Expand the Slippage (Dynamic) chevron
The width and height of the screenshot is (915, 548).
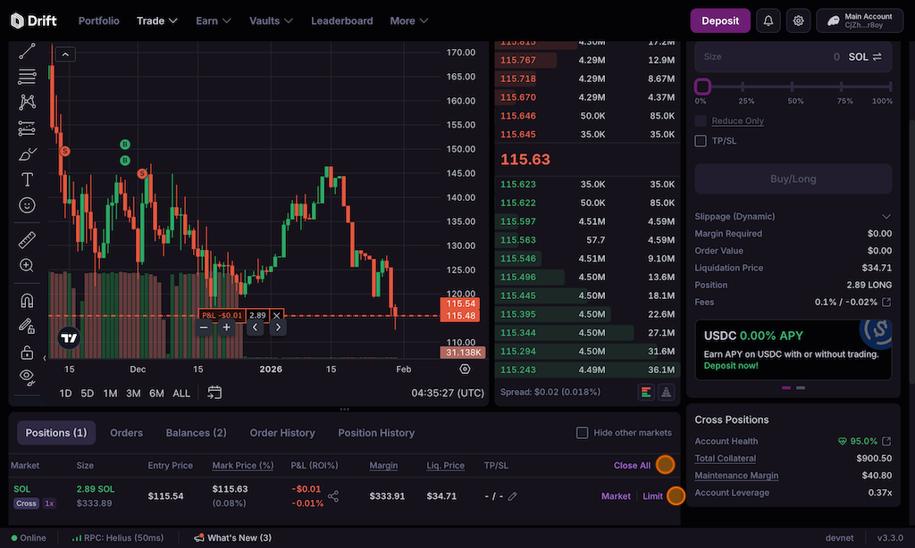[x=886, y=217]
